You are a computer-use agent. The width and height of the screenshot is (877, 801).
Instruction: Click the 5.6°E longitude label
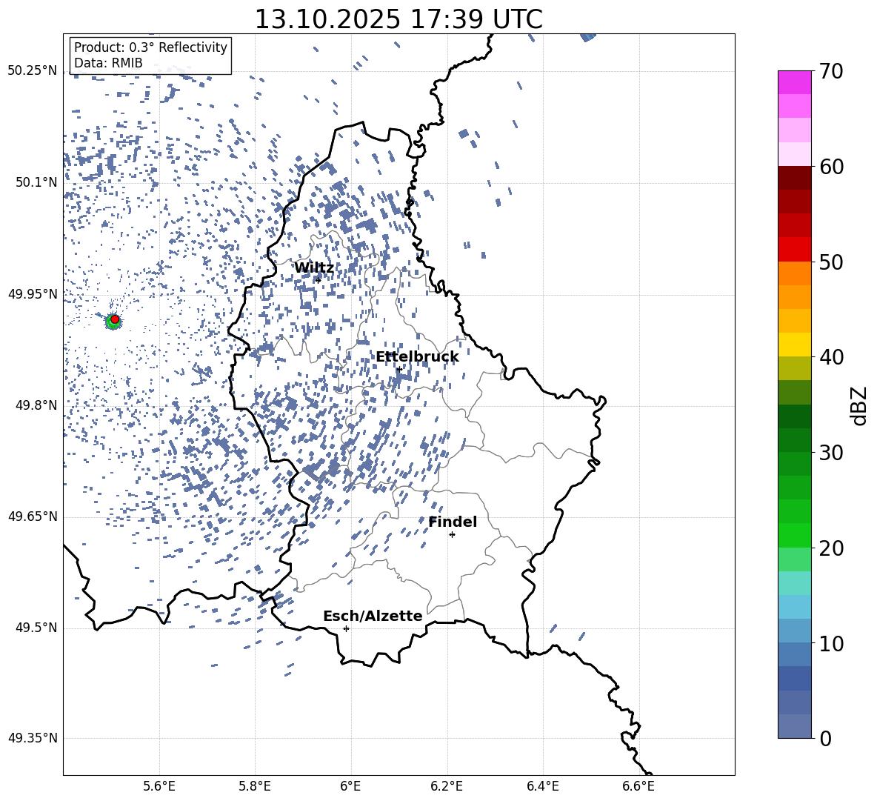159,787
